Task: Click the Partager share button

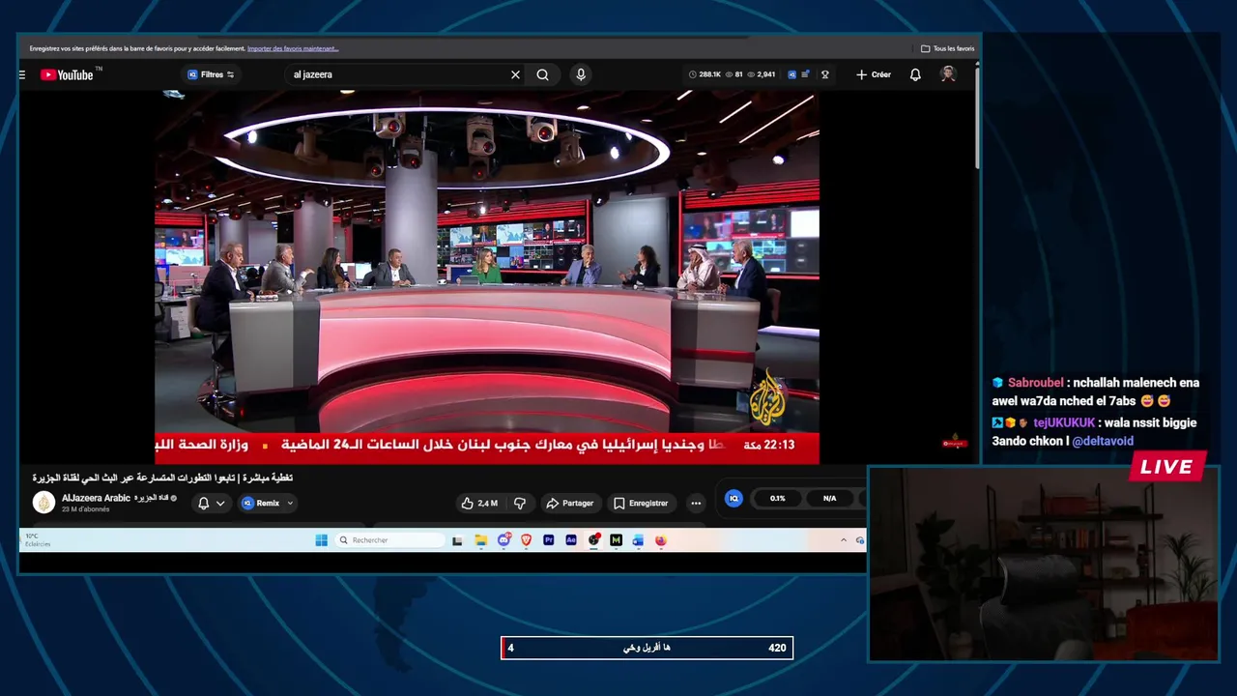Action: point(569,503)
